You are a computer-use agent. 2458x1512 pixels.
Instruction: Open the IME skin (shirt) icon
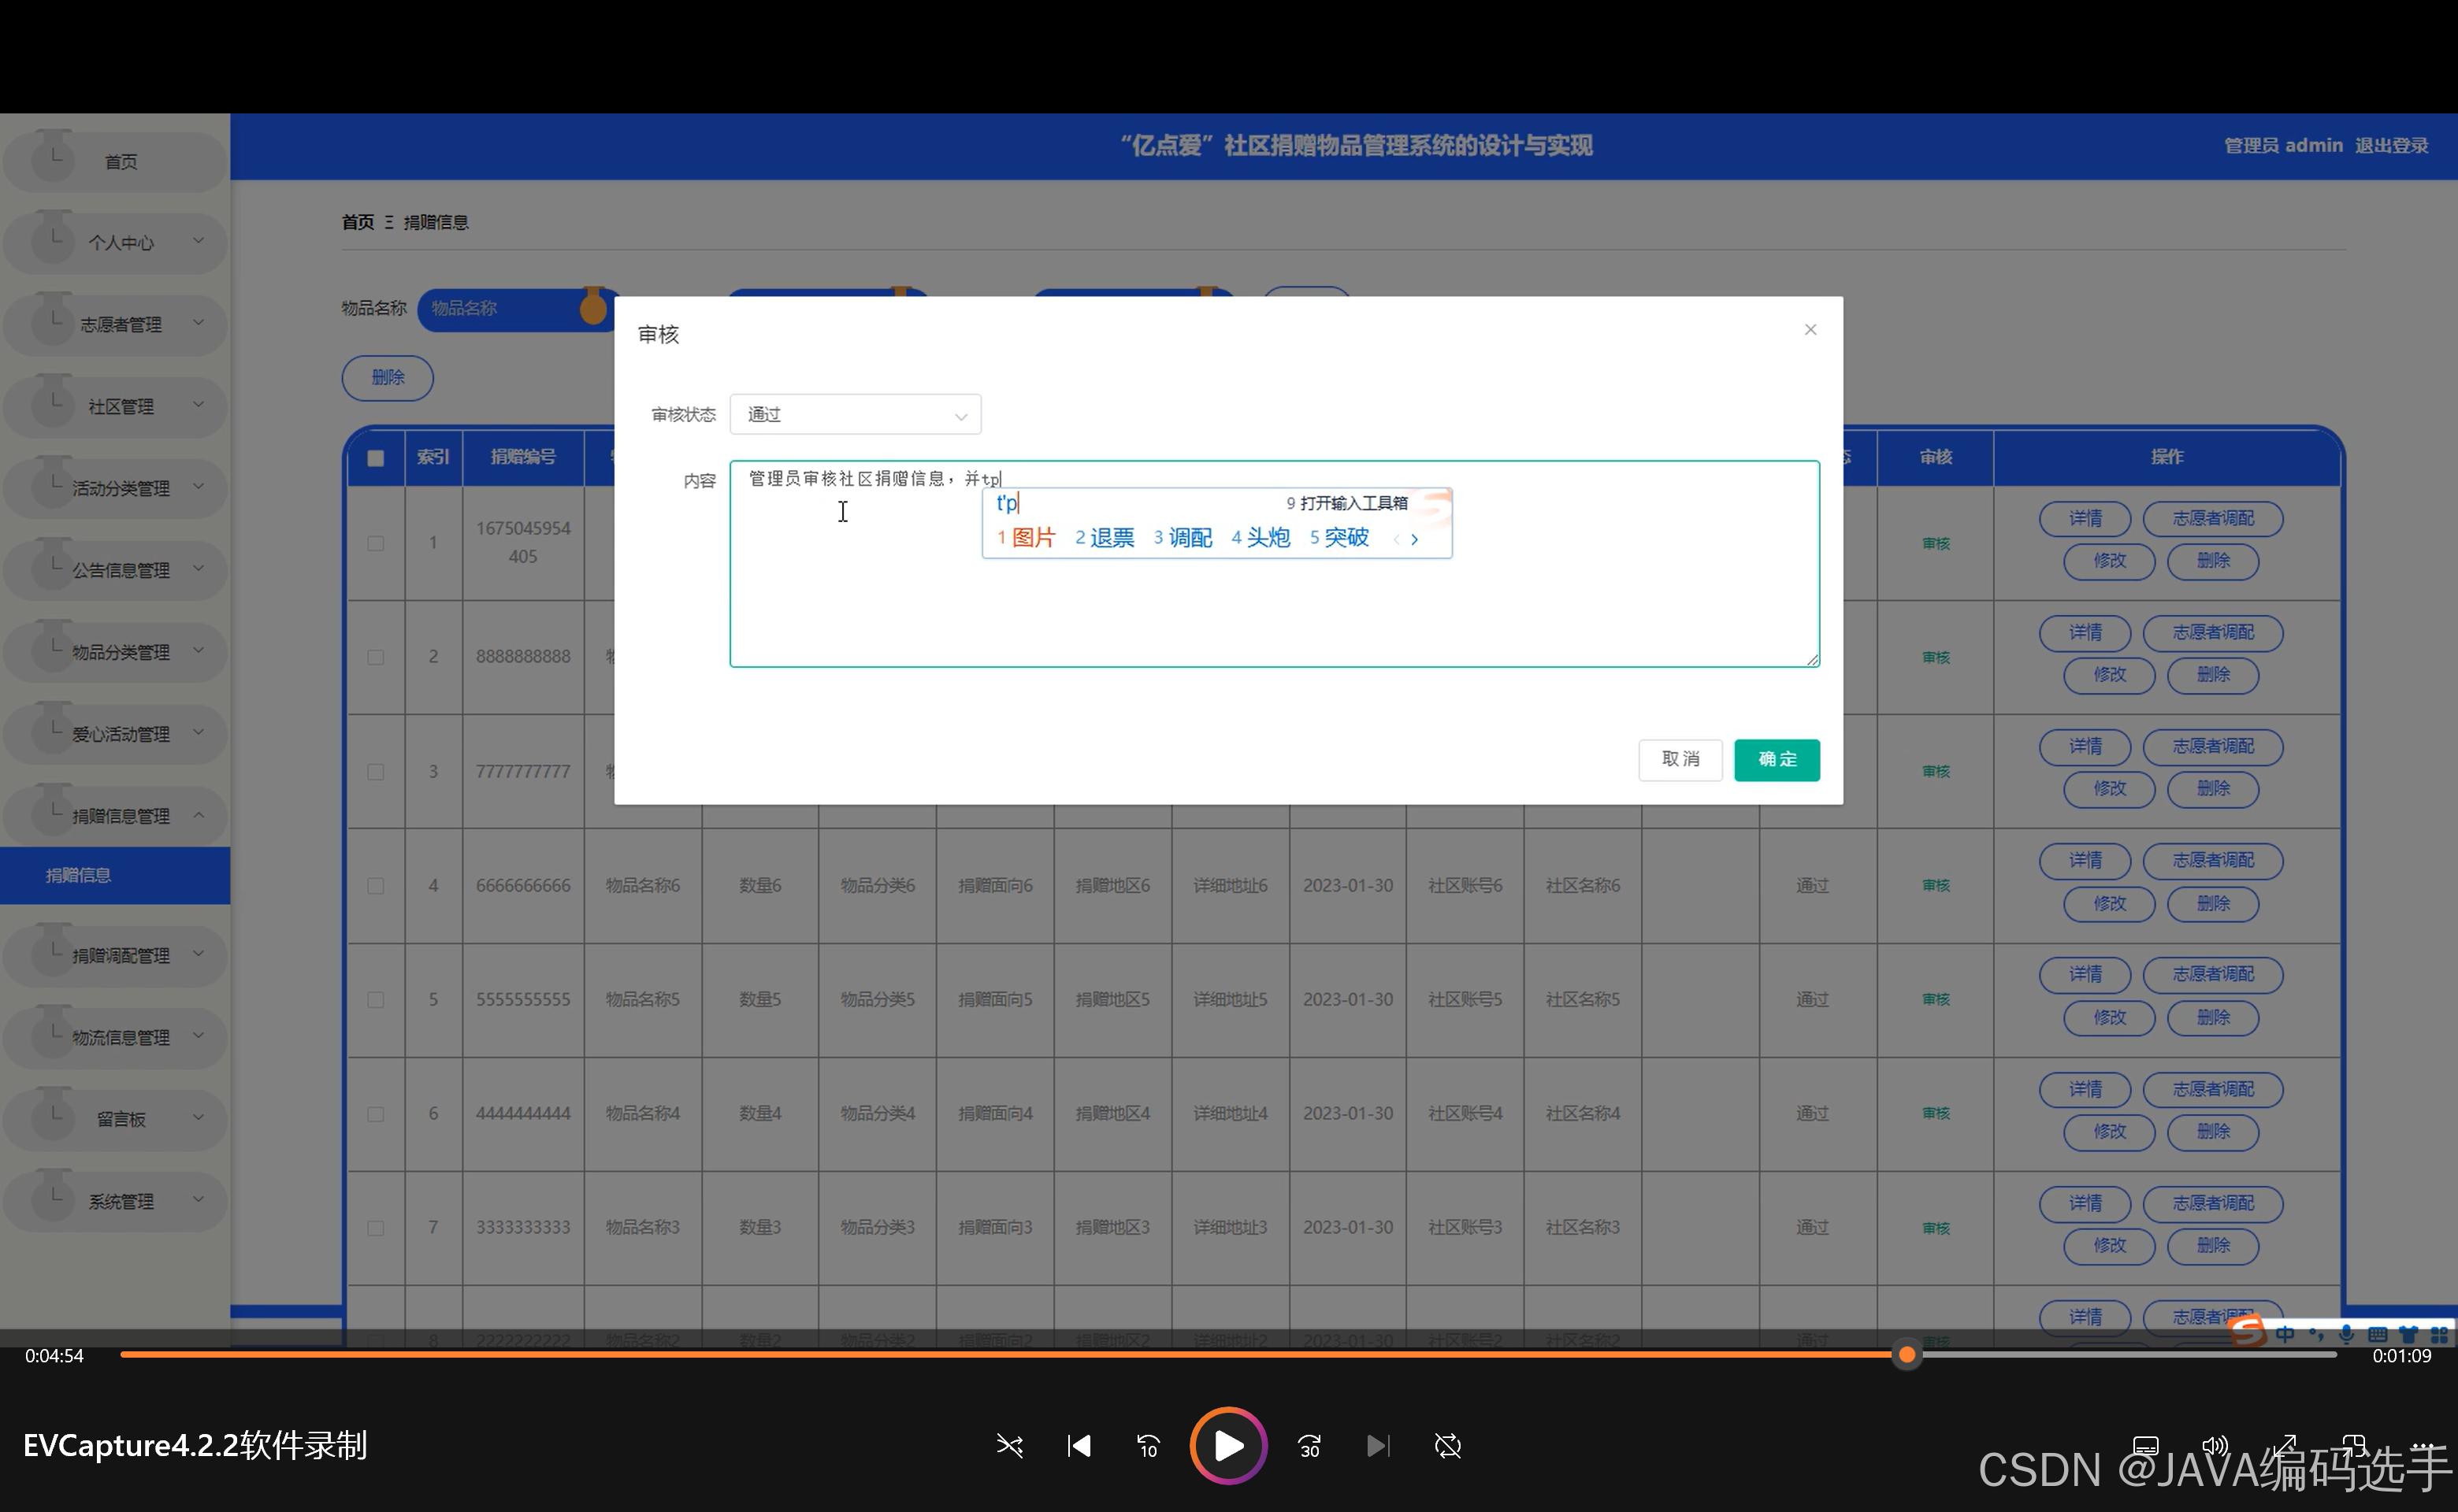click(x=2409, y=1334)
